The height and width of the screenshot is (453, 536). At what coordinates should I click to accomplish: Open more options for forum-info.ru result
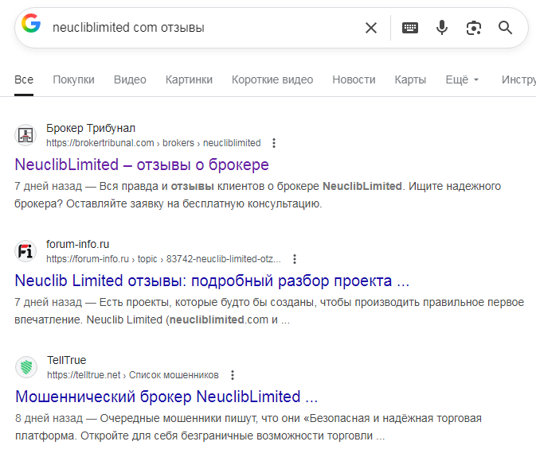[295, 259]
